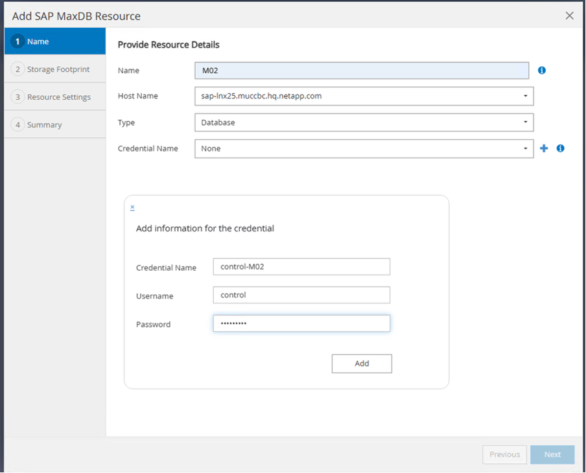Viewport: 586px width, 473px height.
Task: Dismiss the credential panel with small x
Action: (x=132, y=207)
